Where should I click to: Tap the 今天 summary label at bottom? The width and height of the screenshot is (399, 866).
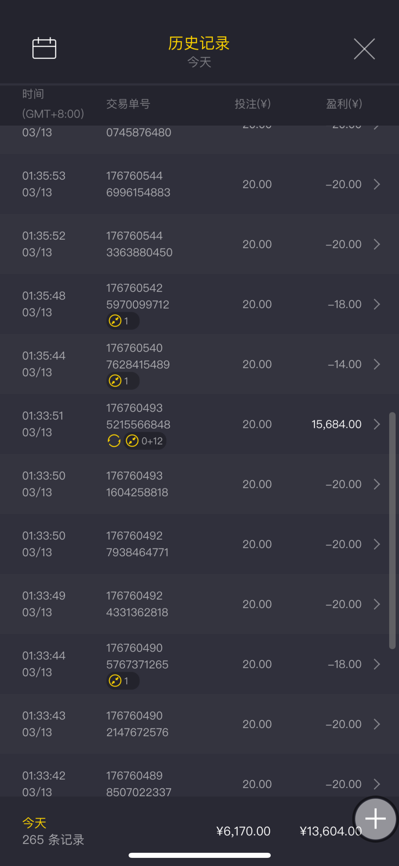click(34, 823)
